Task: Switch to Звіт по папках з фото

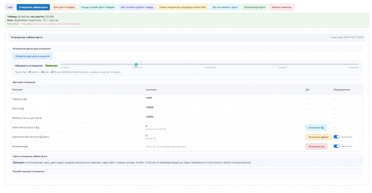Action: click(x=225, y=7)
